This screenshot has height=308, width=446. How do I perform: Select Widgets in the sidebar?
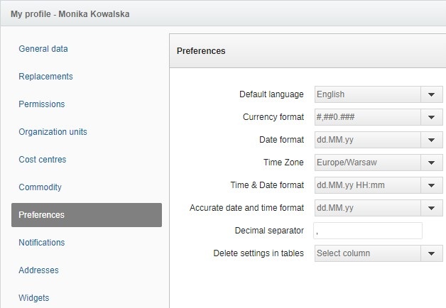click(34, 298)
